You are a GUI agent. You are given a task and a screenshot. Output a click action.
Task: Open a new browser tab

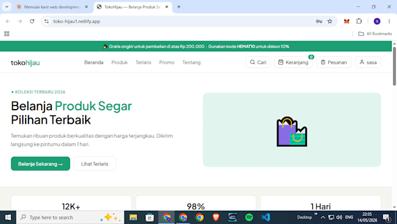(179, 7)
